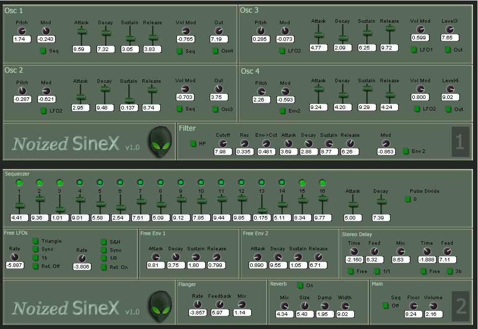Change Osc 4 Mod source Env2 selector
The image size is (478, 329).
pos(282,111)
